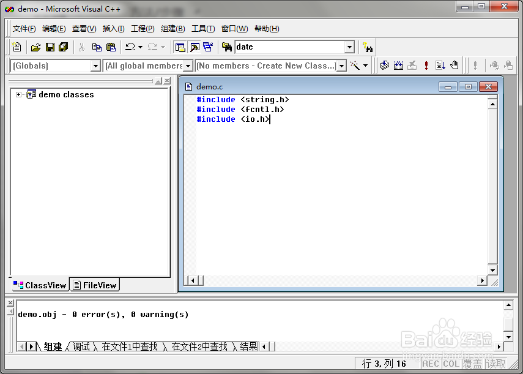The width and height of the screenshot is (523, 374).
Task: Open the No members - Create New Class dropdown
Action: point(341,65)
